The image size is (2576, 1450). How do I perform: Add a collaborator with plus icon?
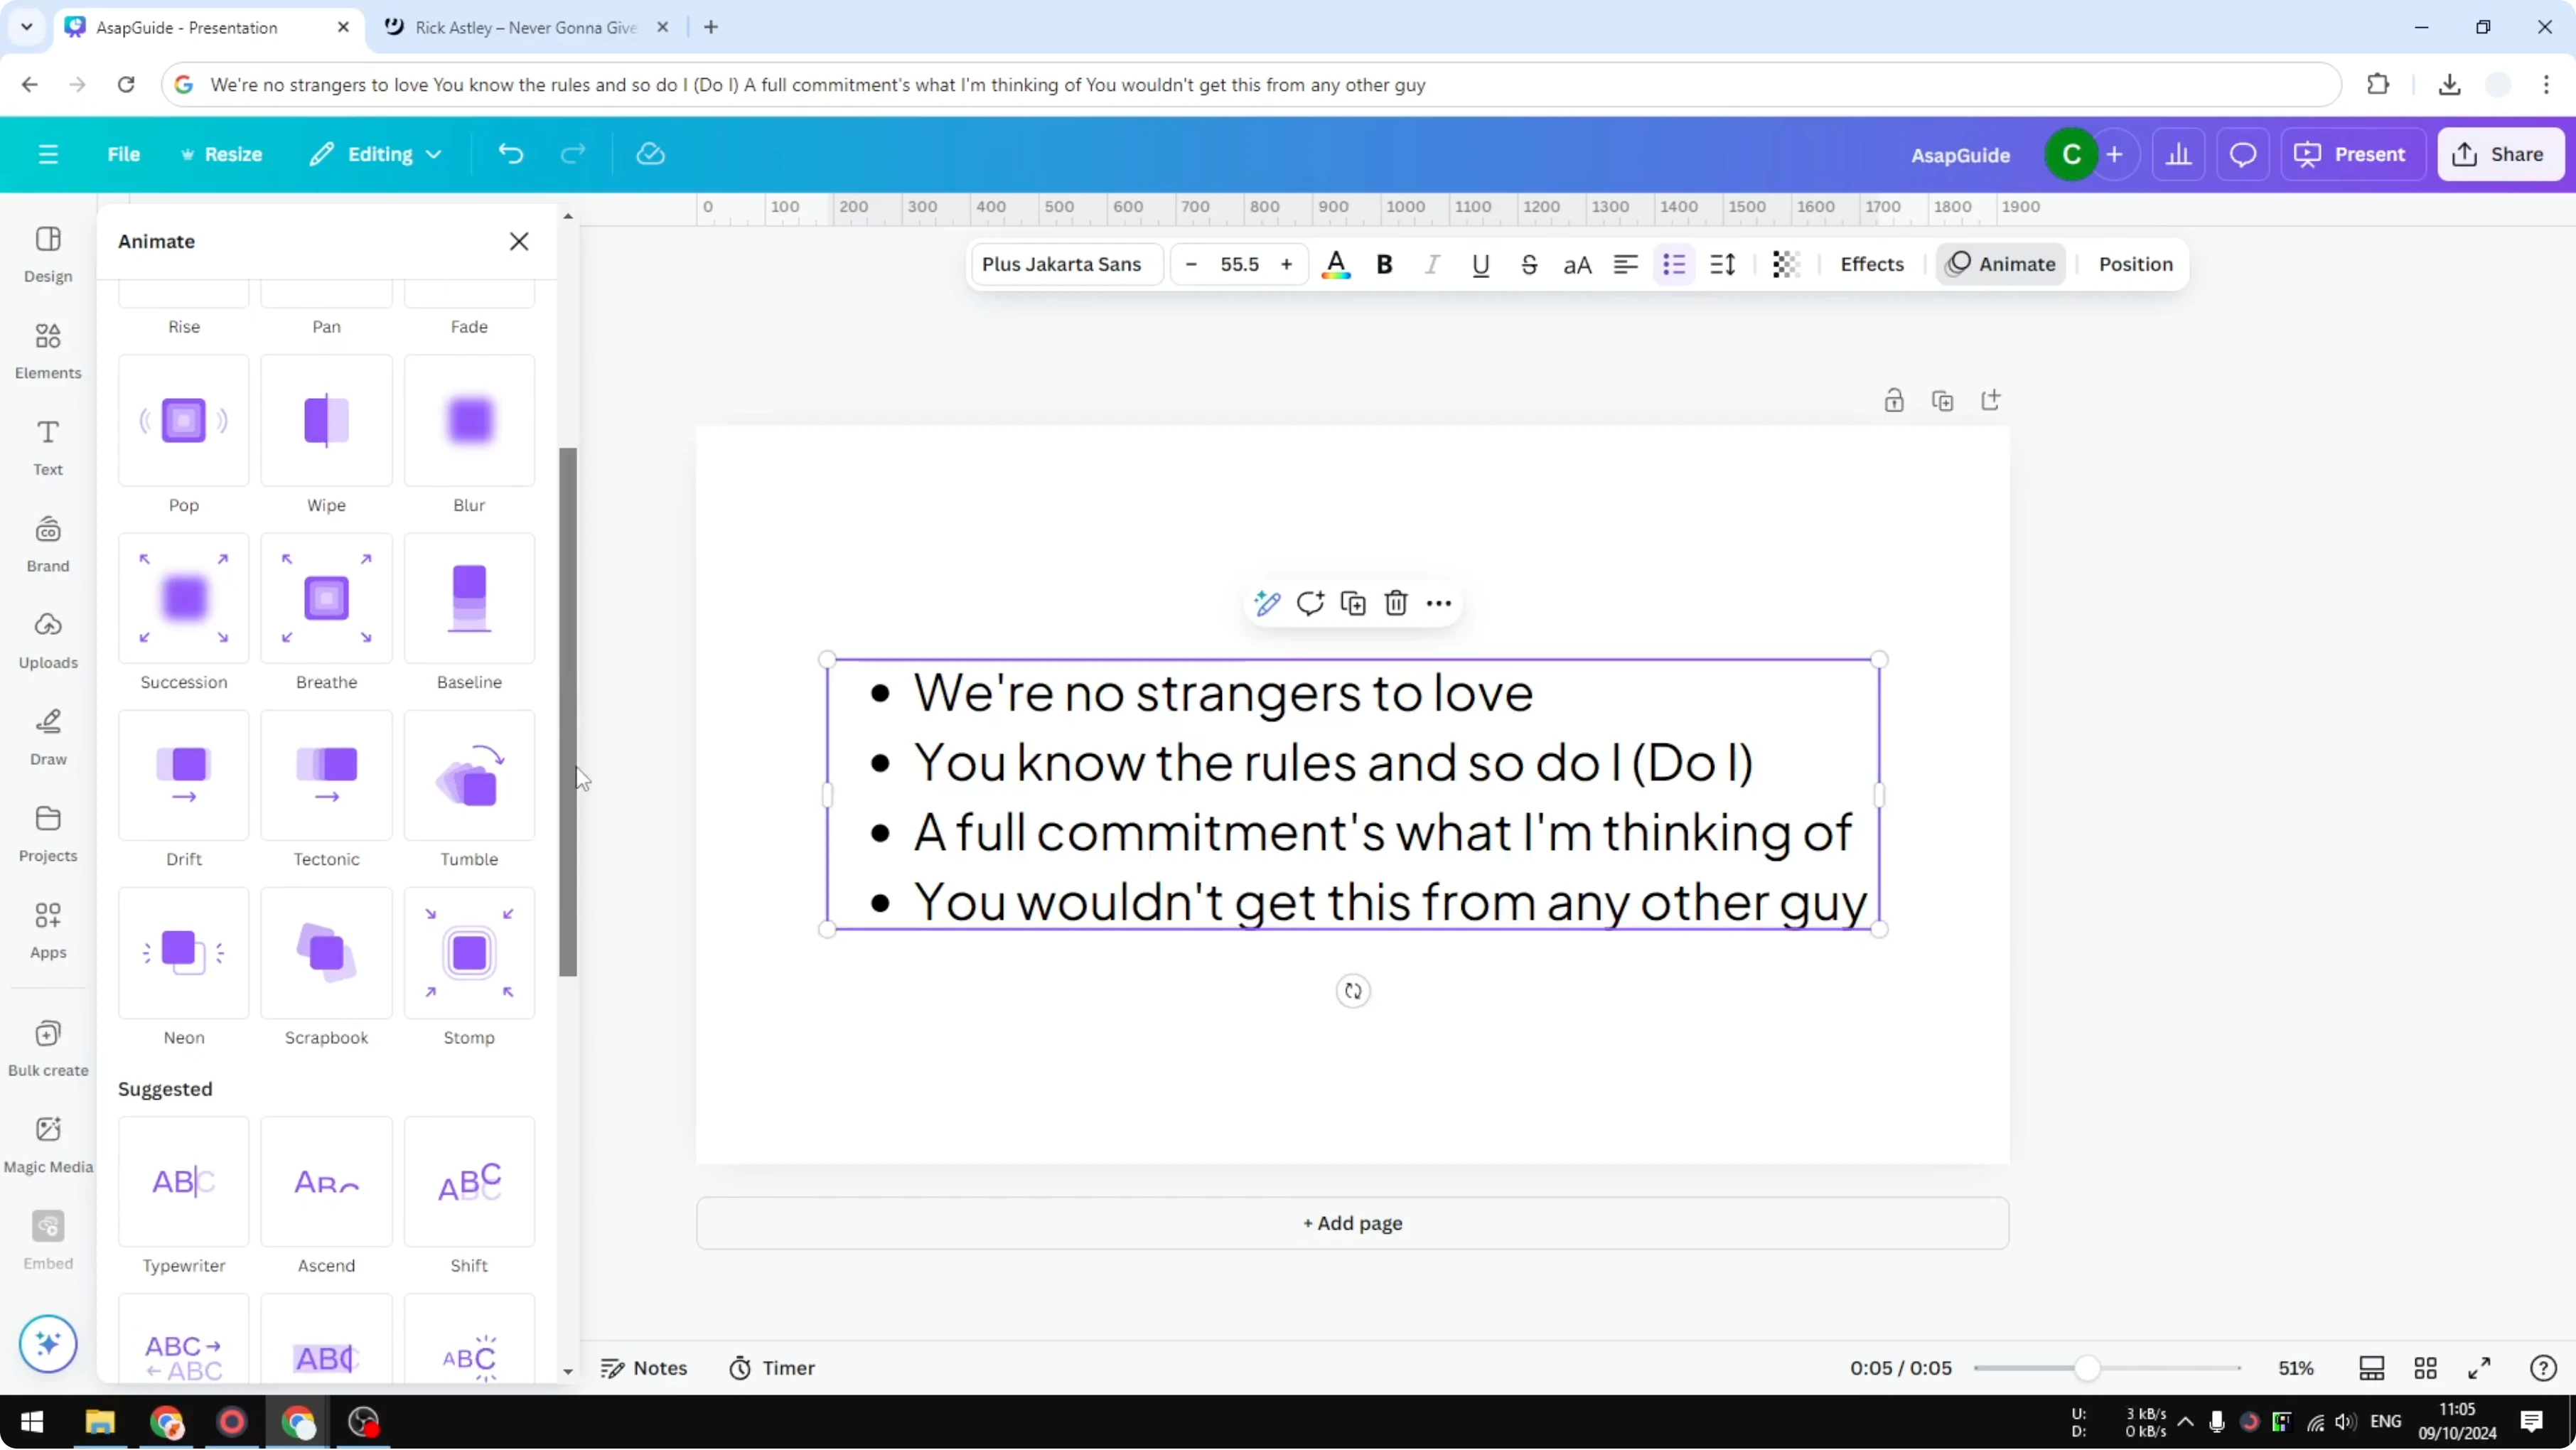[2114, 155]
